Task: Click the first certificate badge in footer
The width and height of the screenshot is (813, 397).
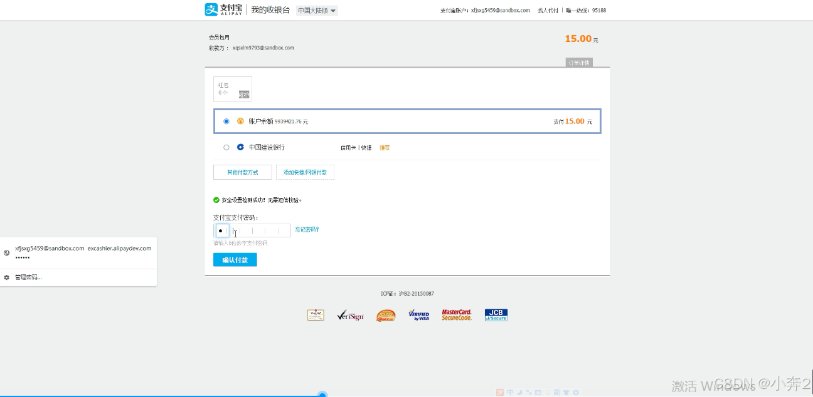Action: (316, 315)
